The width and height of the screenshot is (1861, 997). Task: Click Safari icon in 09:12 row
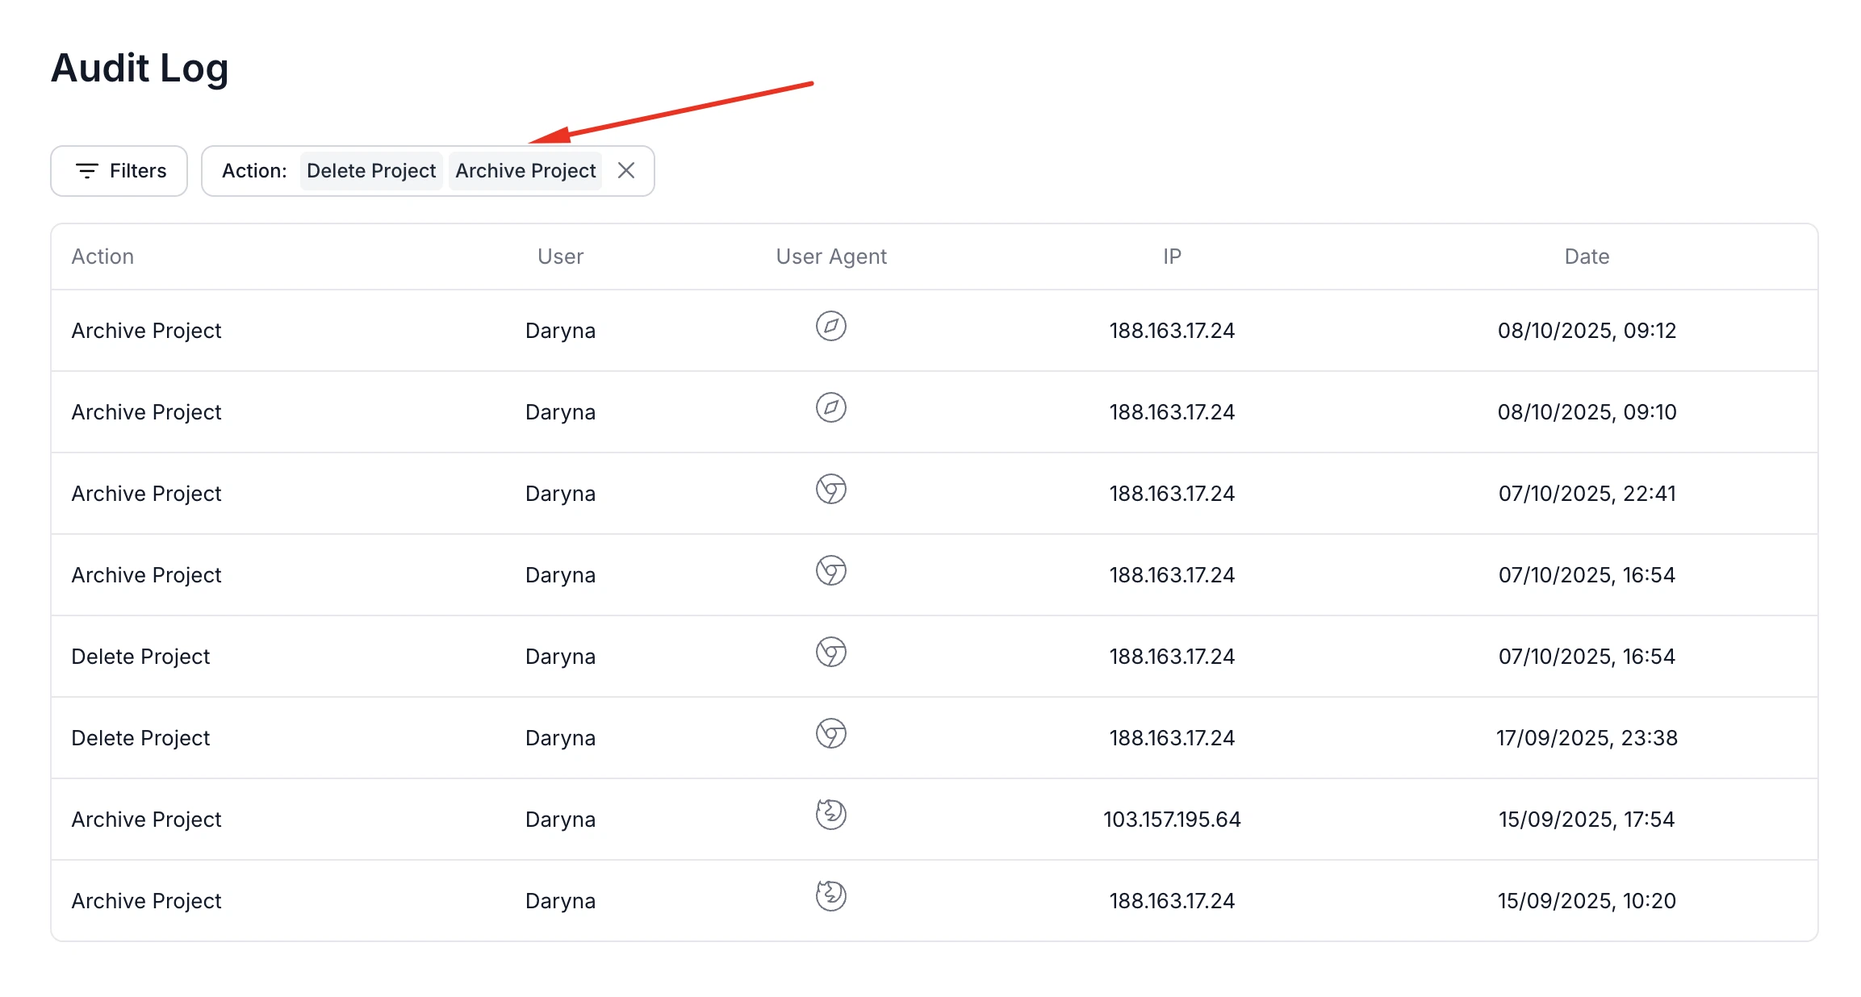(830, 327)
